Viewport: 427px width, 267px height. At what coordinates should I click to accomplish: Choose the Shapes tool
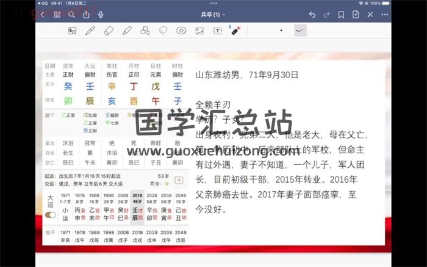click(145, 30)
